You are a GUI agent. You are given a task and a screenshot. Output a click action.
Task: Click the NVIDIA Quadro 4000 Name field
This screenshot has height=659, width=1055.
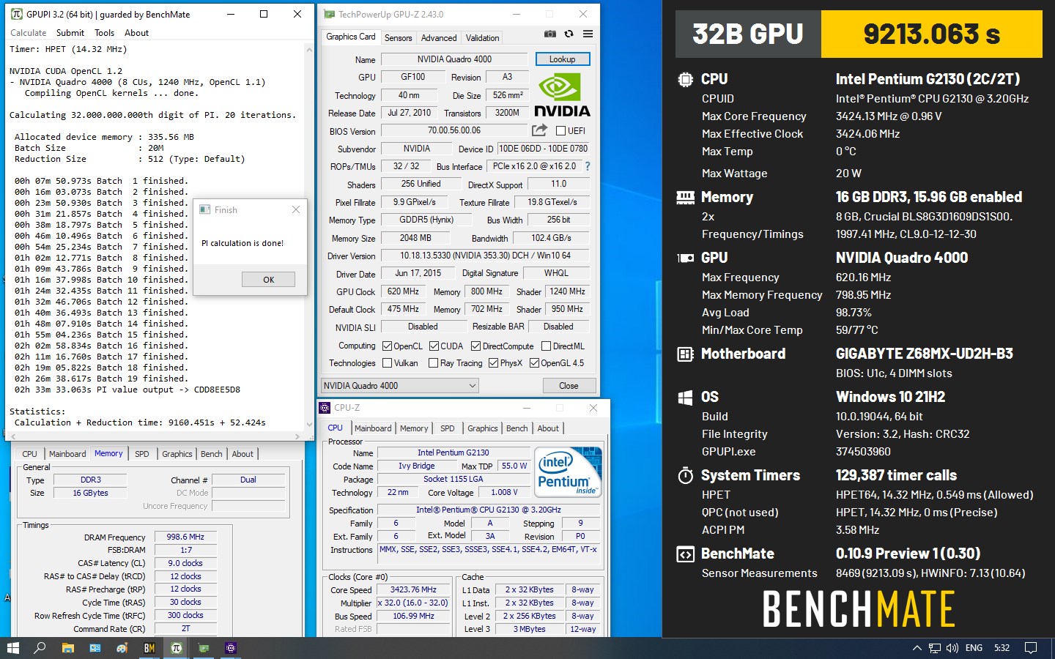click(454, 59)
